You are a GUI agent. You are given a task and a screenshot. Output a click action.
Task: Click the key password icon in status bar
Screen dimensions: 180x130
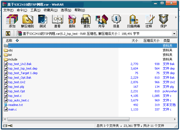10,126
